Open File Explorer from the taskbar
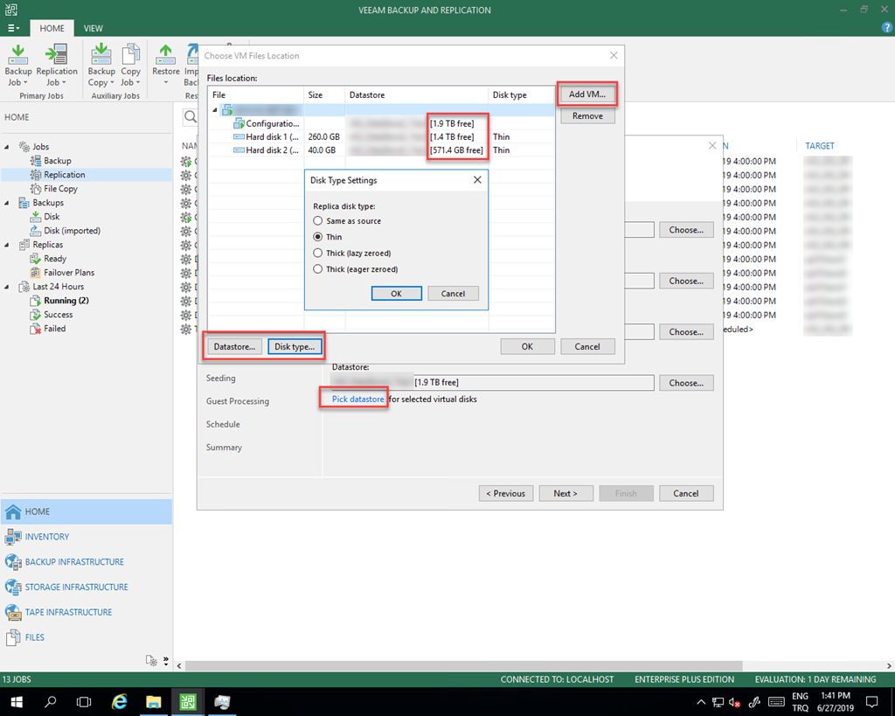The width and height of the screenshot is (895, 716). coord(154,702)
